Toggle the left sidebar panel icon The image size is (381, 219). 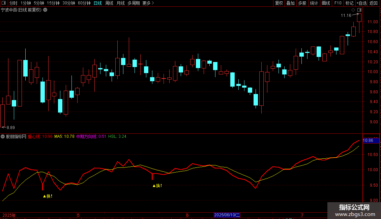[x=4, y=3]
